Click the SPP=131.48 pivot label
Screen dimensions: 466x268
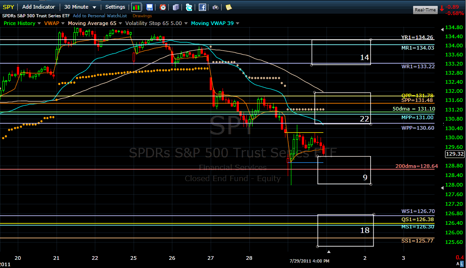[x=417, y=100]
